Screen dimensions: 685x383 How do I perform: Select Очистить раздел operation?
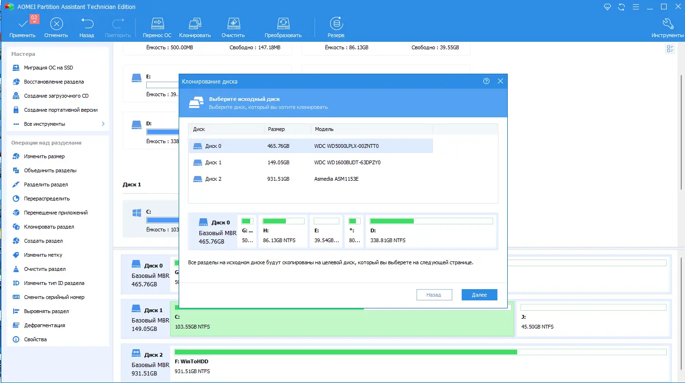click(45, 269)
